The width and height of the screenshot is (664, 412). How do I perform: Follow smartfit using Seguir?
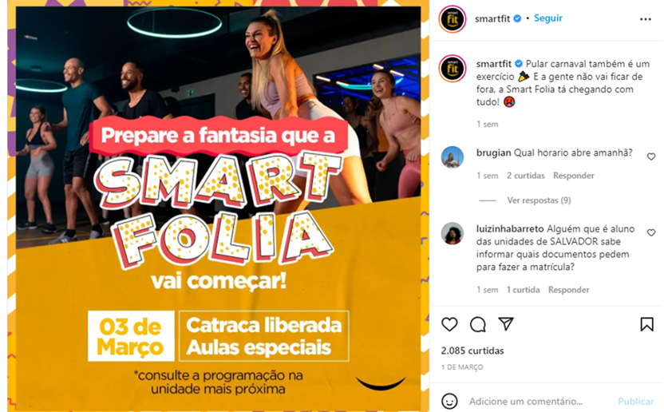[x=548, y=18]
